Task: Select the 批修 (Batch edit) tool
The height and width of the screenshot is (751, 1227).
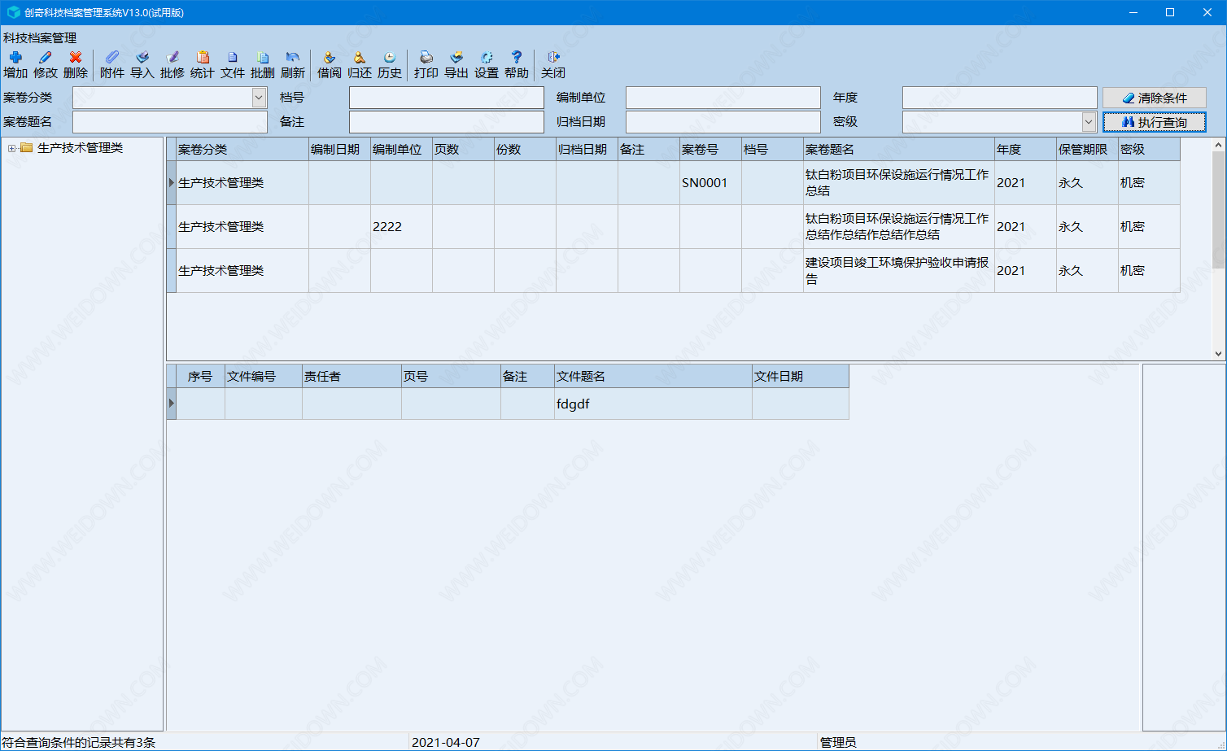Action: [172, 64]
